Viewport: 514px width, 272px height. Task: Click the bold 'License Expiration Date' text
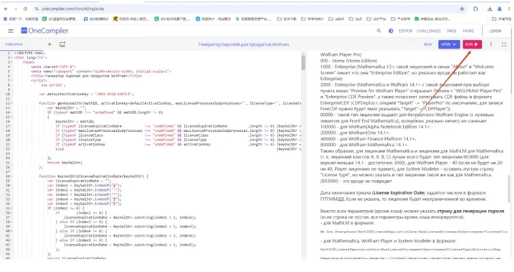point(399,193)
